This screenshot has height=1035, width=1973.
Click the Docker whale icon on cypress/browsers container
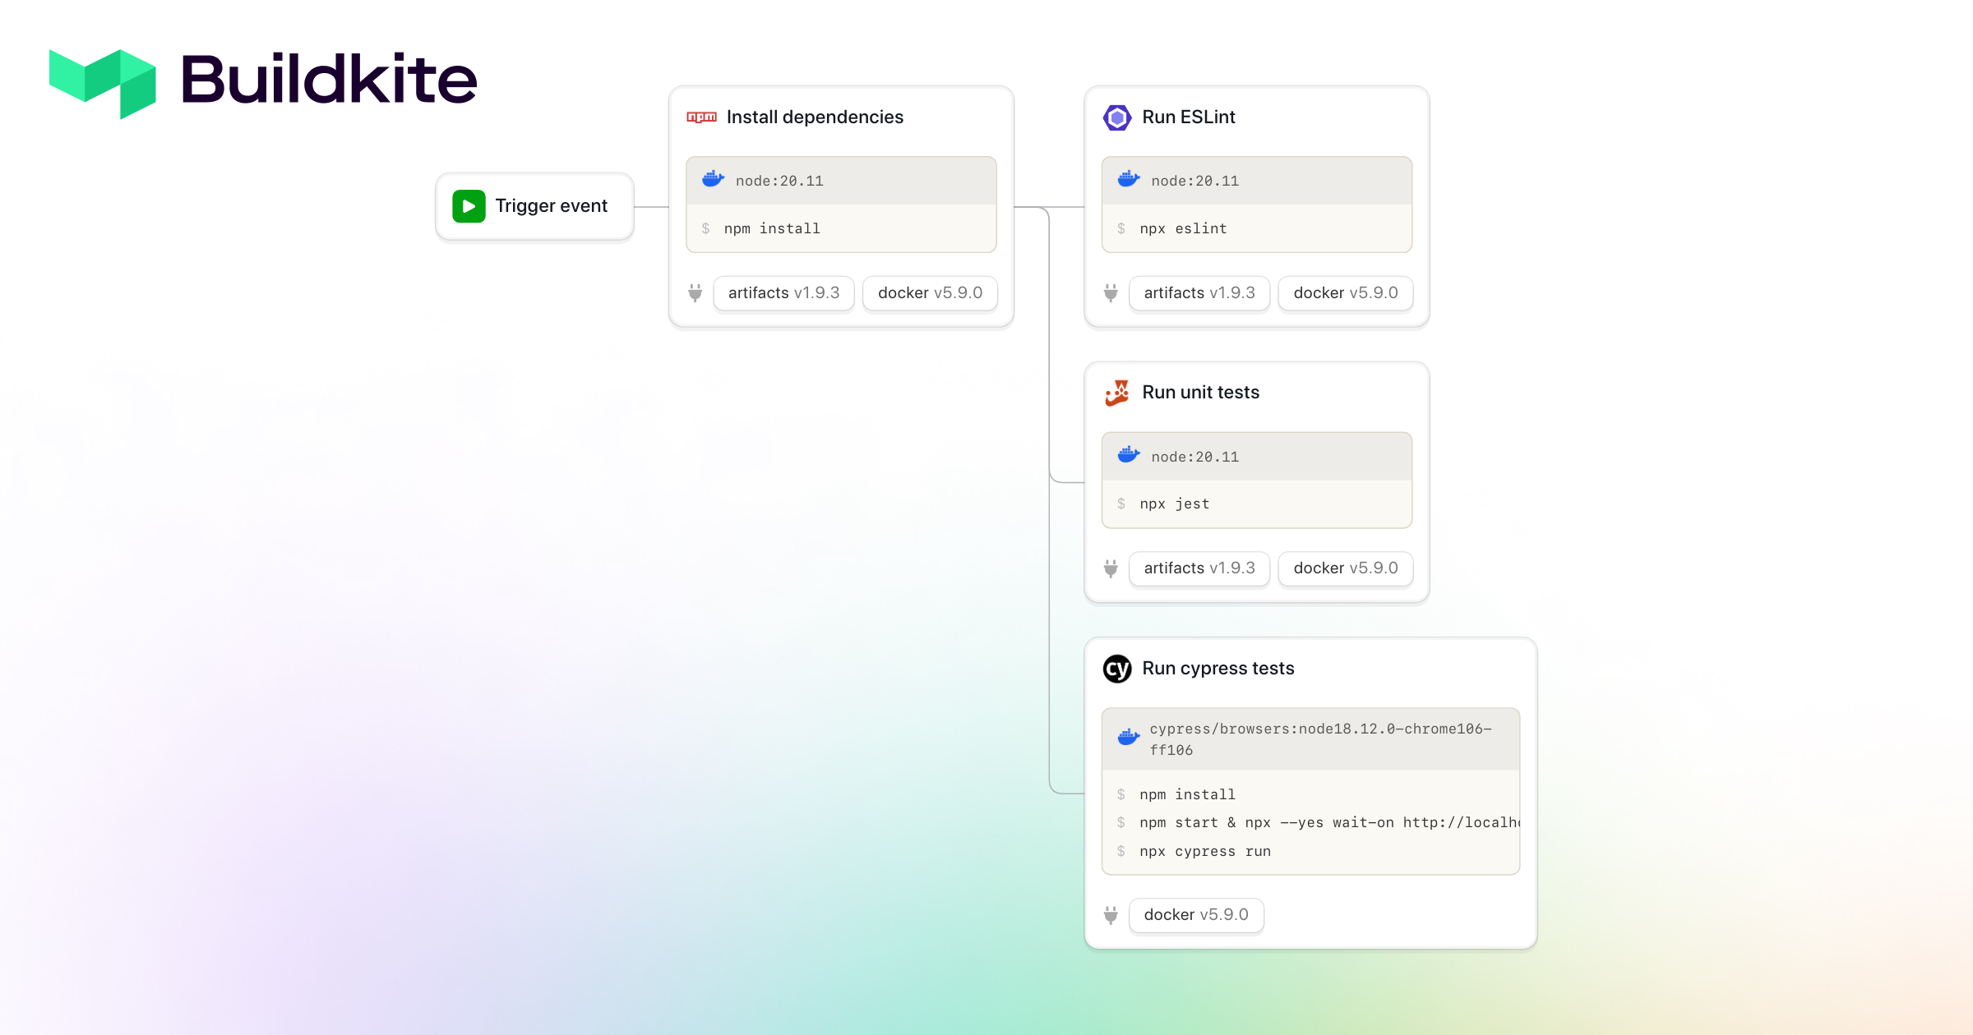[x=1129, y=738]
